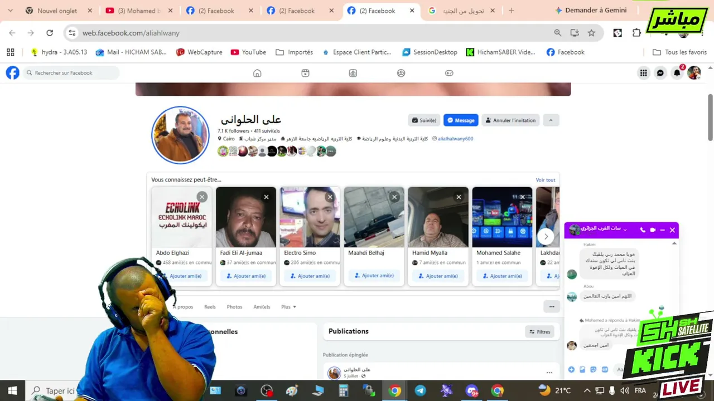
Task: Add Fadi Eli Al-jumaa as friend
Action: click(245, 276)
